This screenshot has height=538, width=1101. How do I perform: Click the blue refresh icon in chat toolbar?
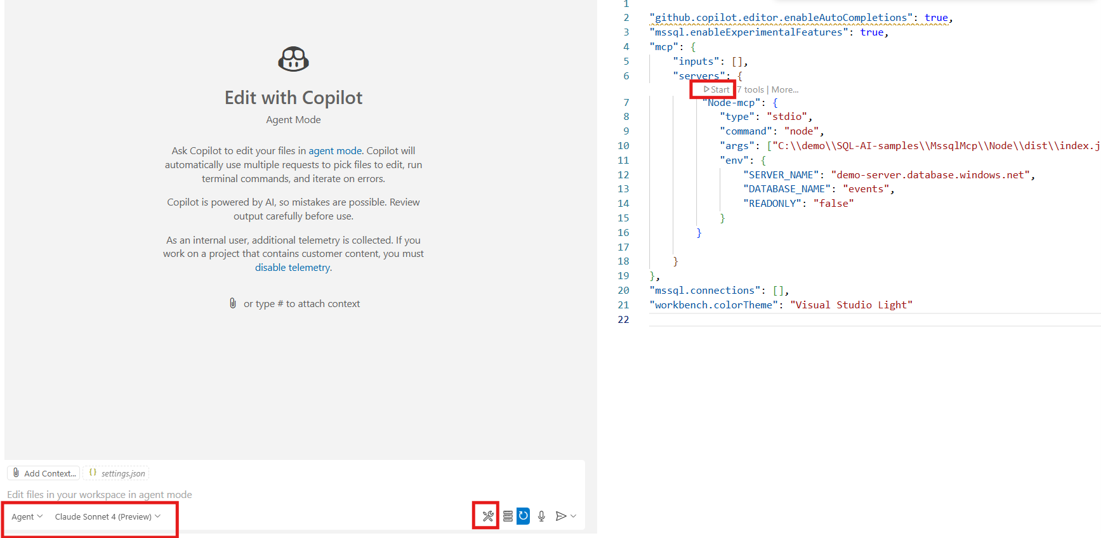point(523,516)
